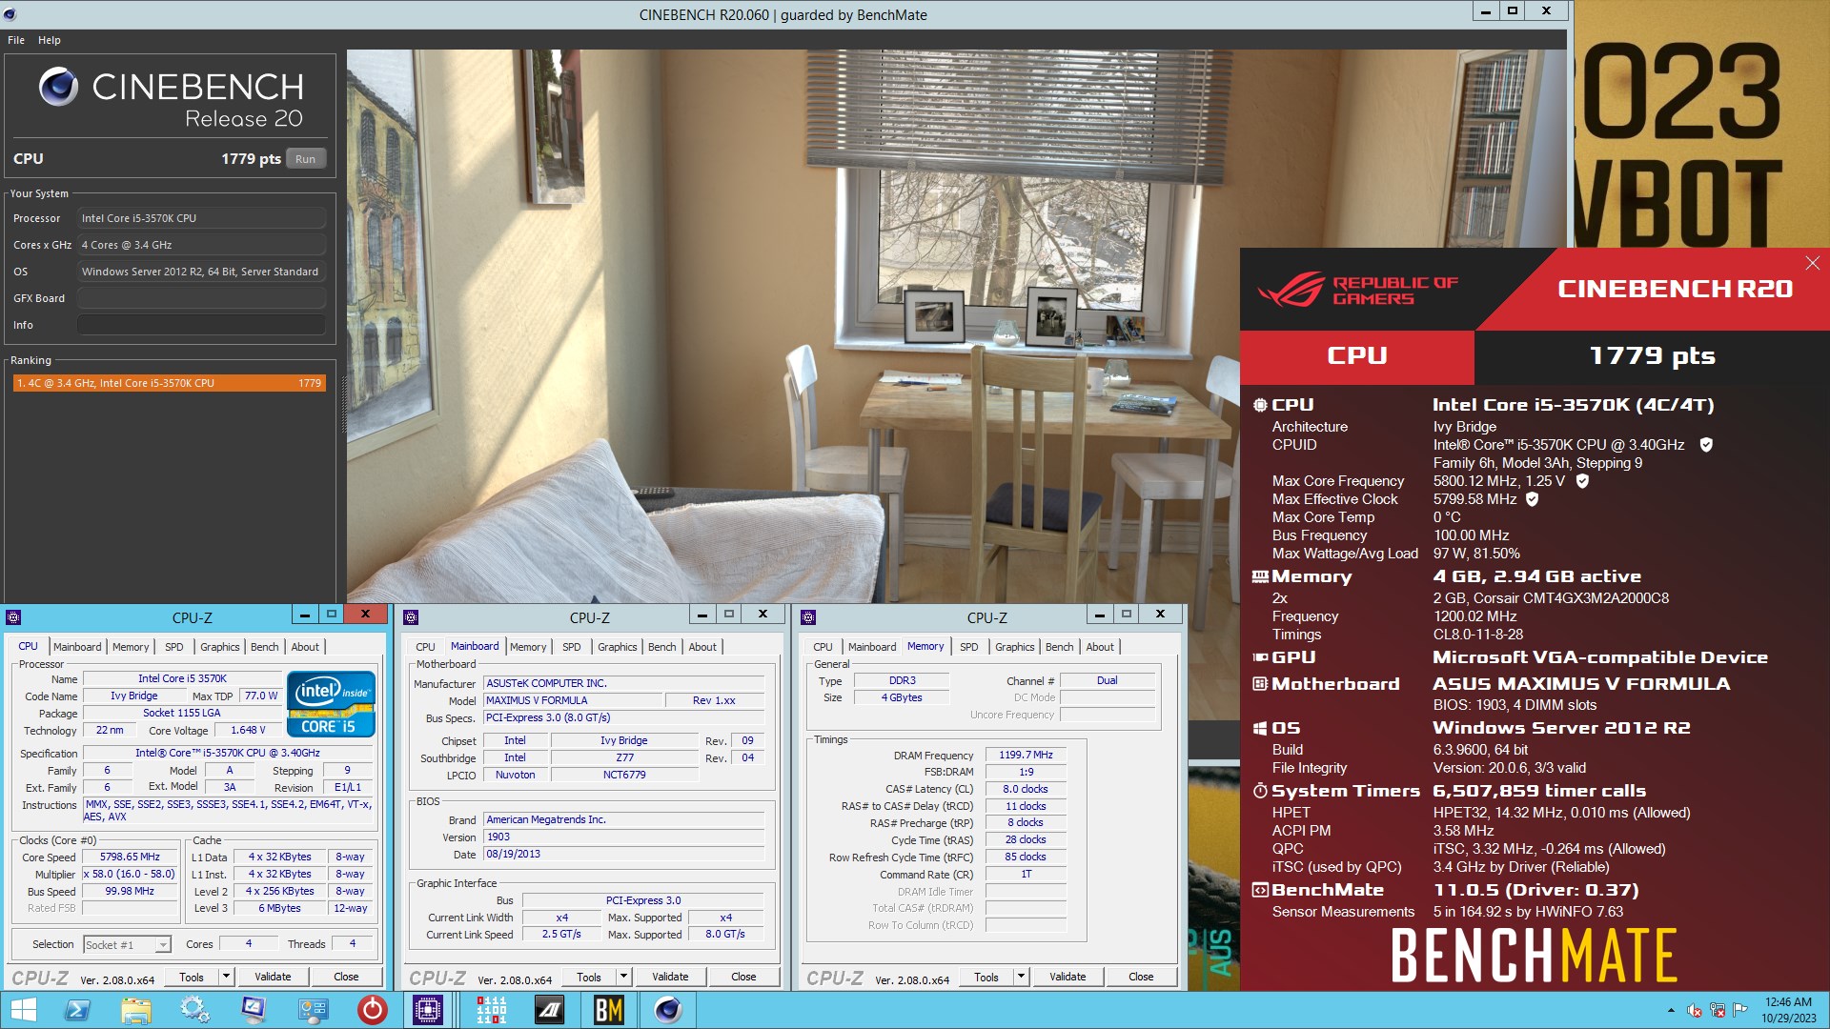The image size is (1830, 1029).
Task: Click the Republic of Gamers logo
Action: click(1358, 290)
